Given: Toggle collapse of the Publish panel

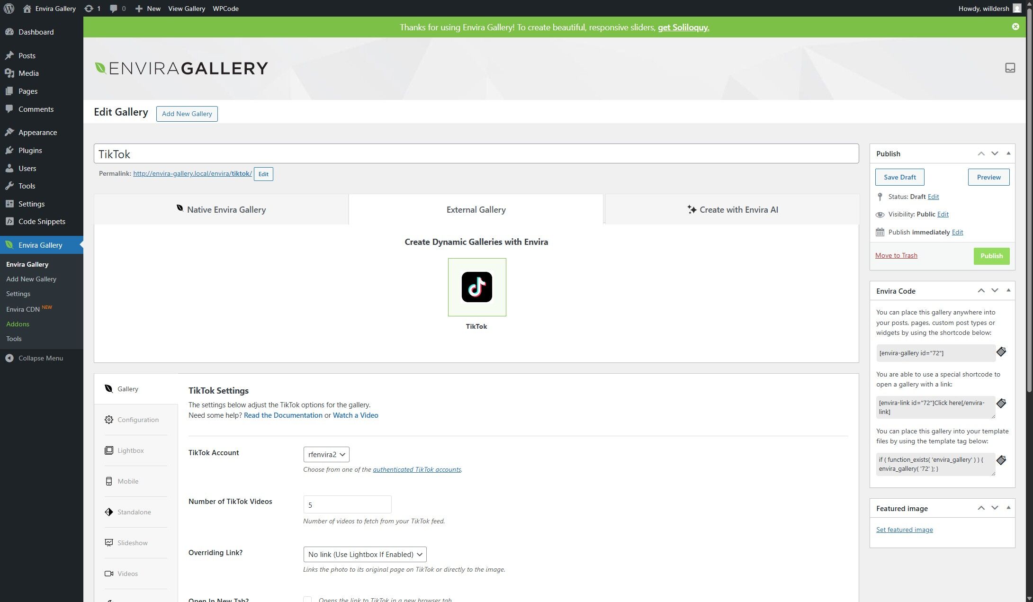Looking at the screenshot, I should click(1008, 153).
